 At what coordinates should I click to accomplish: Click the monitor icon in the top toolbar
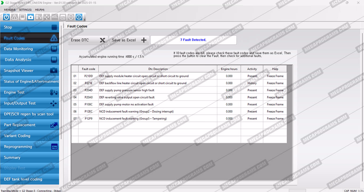click(x=23, y=17)
